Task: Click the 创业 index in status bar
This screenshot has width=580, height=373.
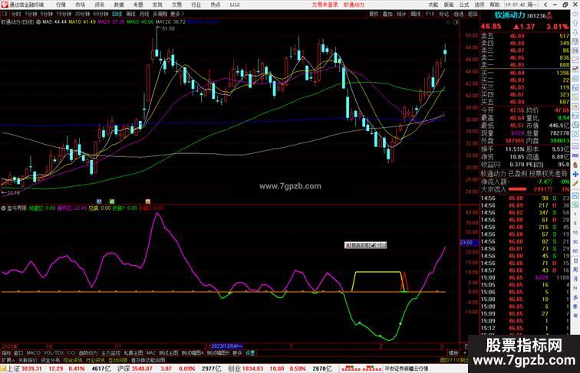Action: click(x=234, y=368)
